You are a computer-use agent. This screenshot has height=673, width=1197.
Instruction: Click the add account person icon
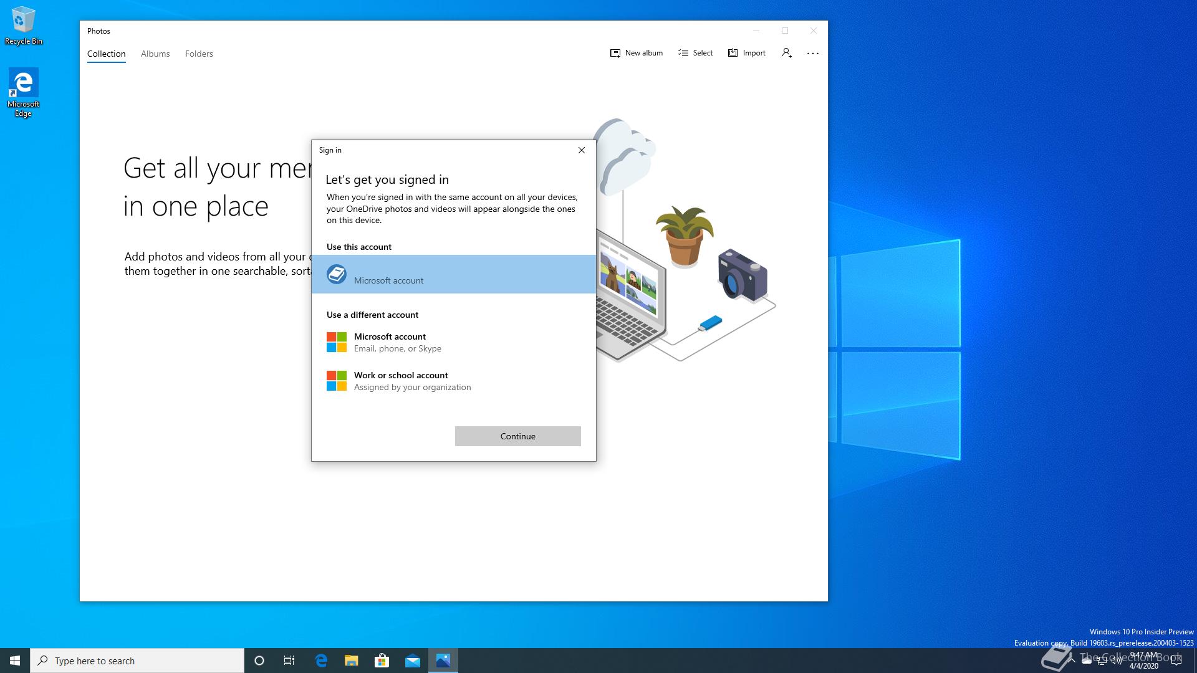tap(787, 53)
